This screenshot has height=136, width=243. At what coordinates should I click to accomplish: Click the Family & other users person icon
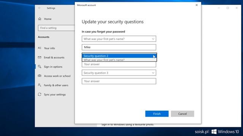click(39, 85)
